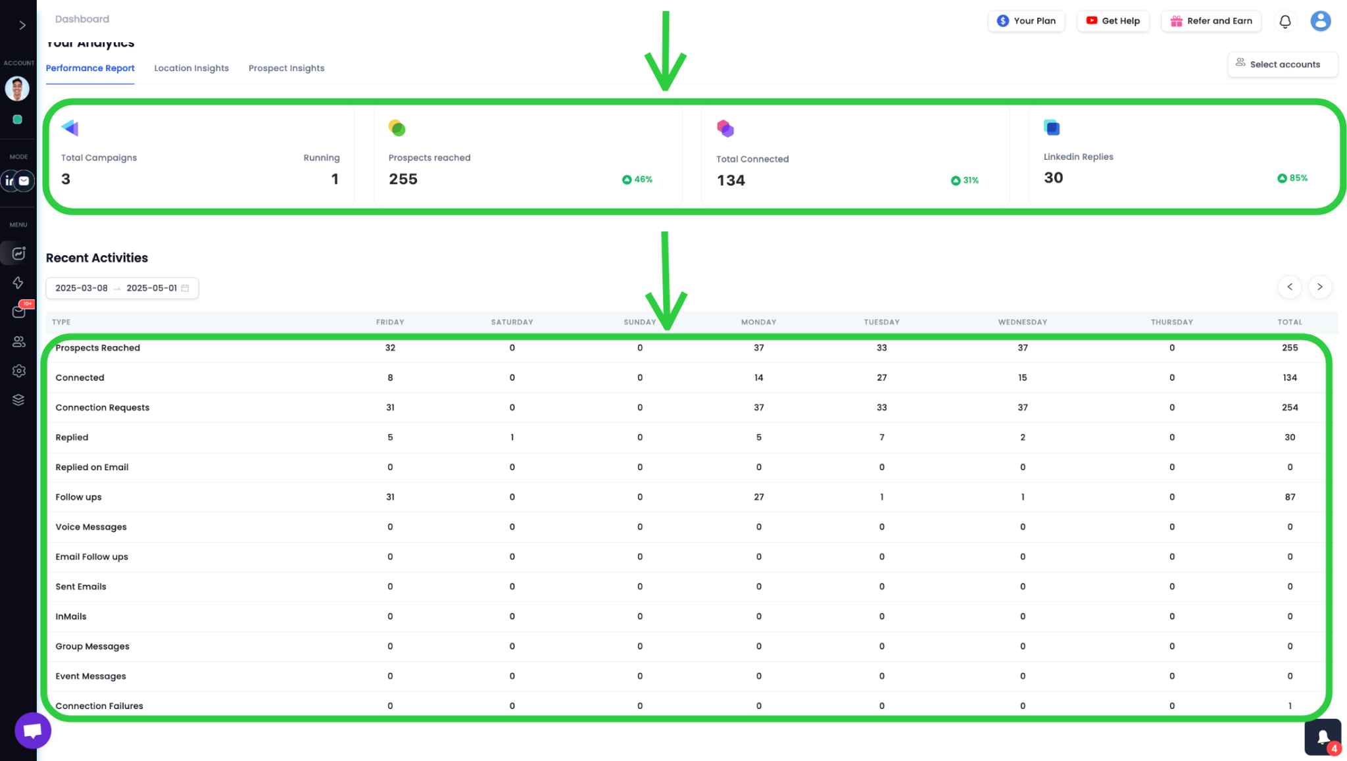Click the Refer and Earn button
Viewport: 1347px width, 761px height.
(1211, 20)
